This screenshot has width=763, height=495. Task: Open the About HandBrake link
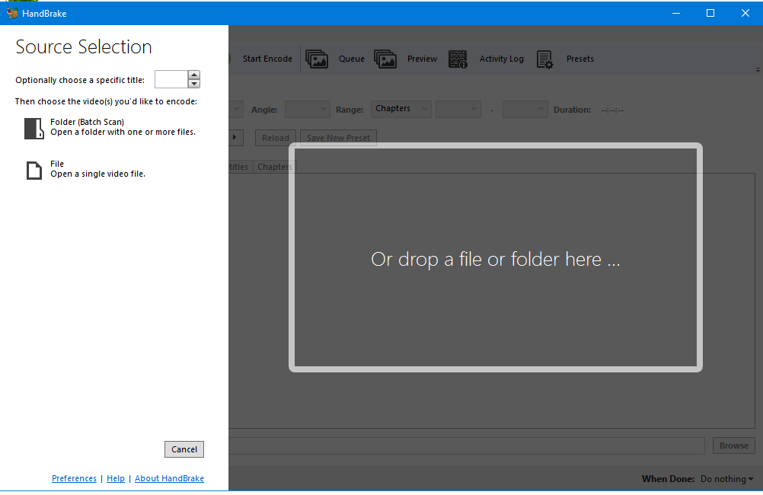tap(169, 477)
